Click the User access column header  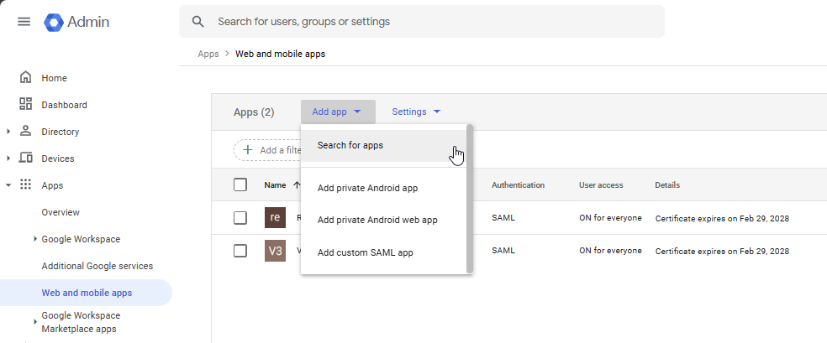pos(601,185)
